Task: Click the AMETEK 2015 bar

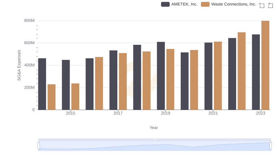Action: (x=66, y=85)
